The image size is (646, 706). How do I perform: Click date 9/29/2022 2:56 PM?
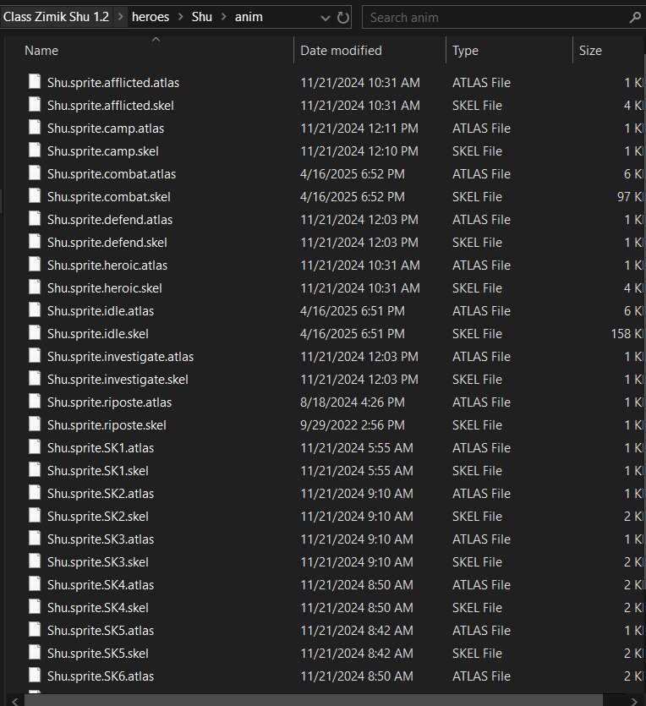pyautogui.click(x=353, y=425)
